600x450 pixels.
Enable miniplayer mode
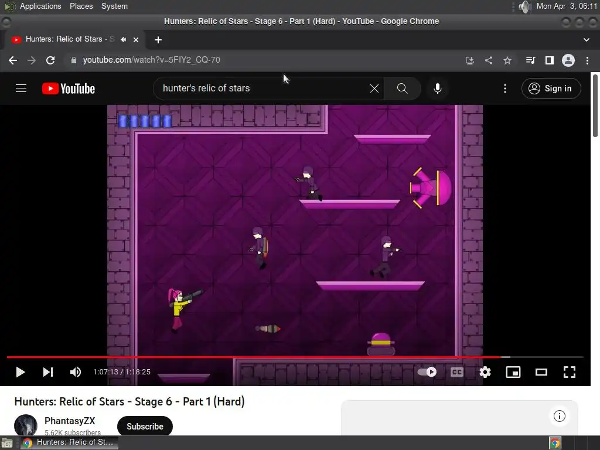(513, 372)
